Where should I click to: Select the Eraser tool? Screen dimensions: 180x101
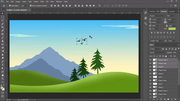(x=2, y=48)
